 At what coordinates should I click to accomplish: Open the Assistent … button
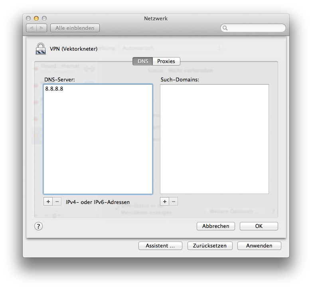[160, 245]
